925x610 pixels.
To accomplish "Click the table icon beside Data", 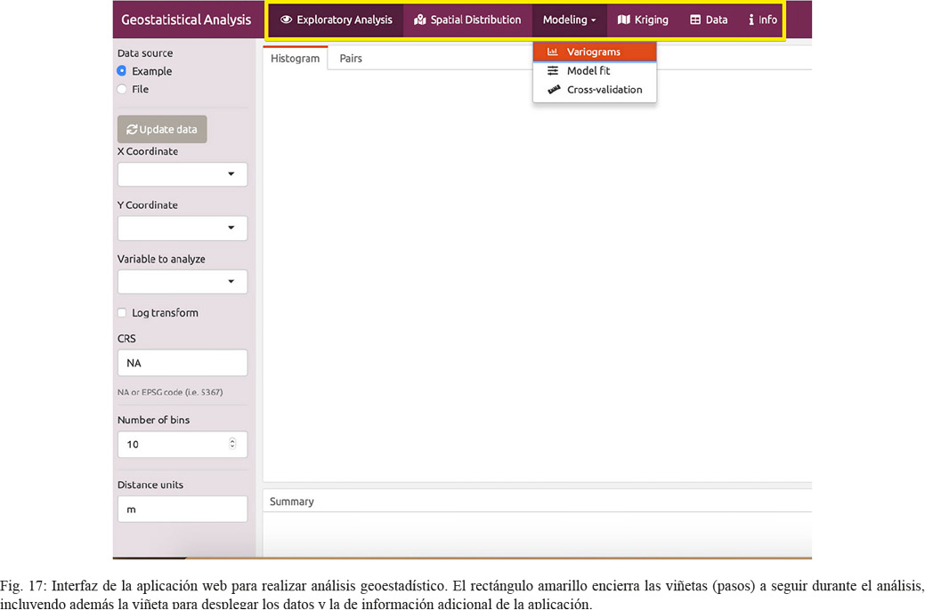I will pos(695,20).
